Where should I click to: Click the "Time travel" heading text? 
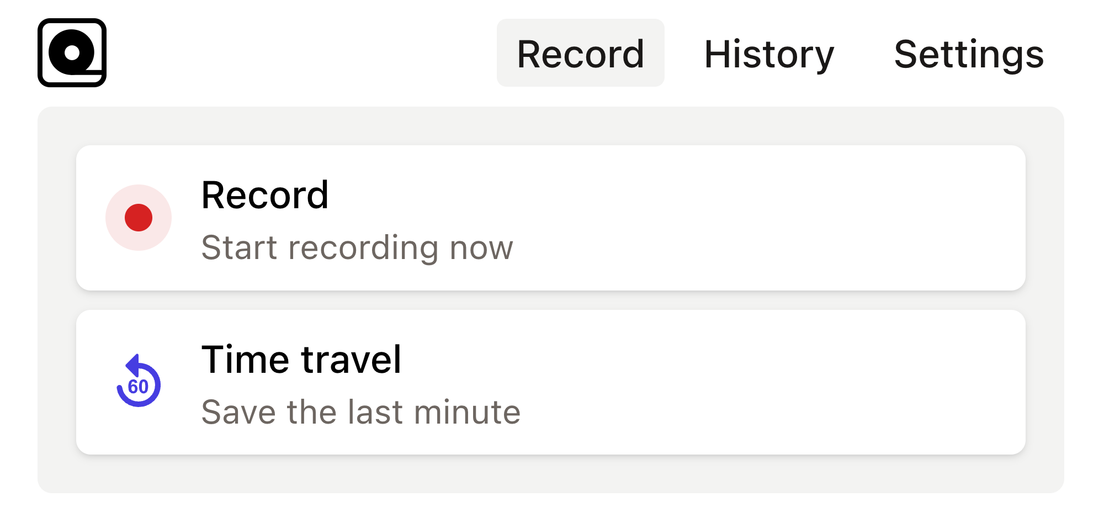coord(301,360)
